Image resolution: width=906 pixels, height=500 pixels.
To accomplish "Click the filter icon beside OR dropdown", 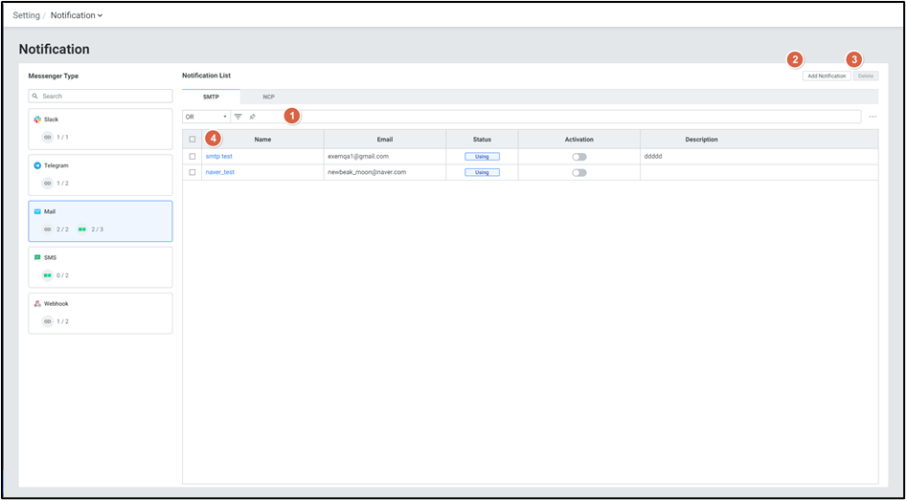I will [238, 117].
